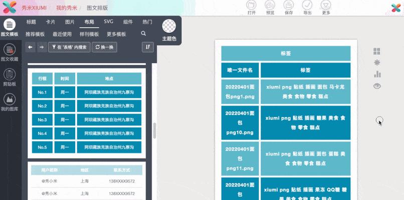Switch to the 布局 tab
This screenshot has width=404, height=200.
tap(89, 22)
